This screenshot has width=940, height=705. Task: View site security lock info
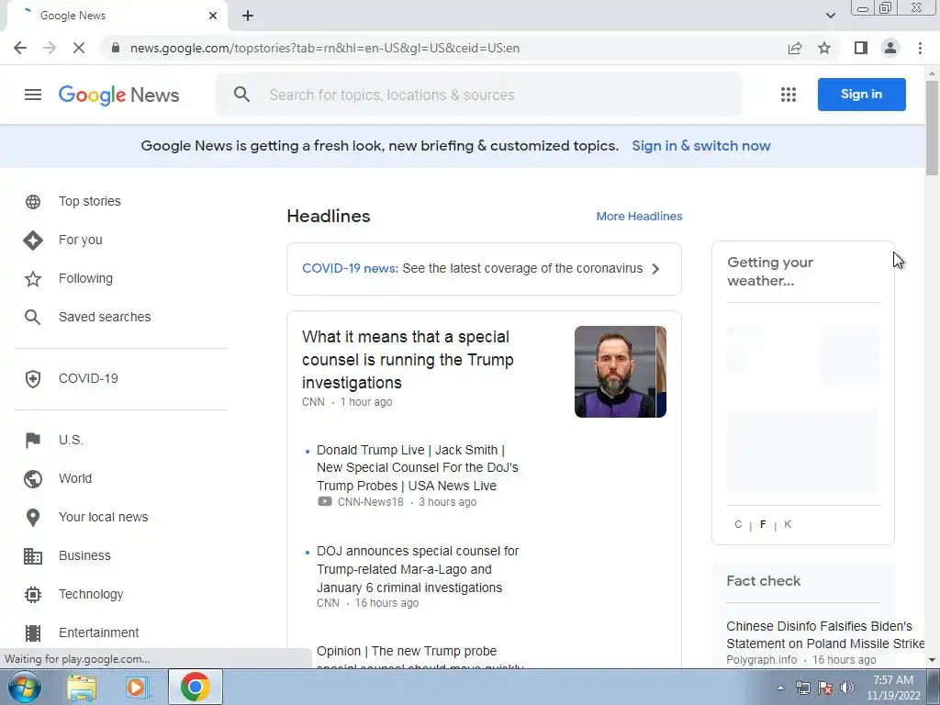tap(116, 48)
